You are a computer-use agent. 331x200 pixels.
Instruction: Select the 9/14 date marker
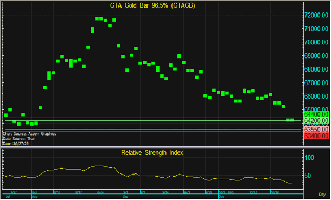[x=165, y=192]
